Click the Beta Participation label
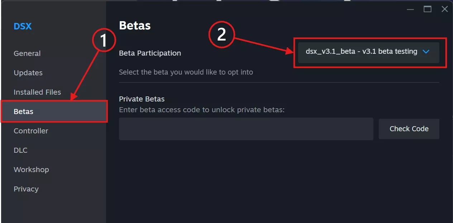This screenshot has height=223, width=453. (150, 53)
